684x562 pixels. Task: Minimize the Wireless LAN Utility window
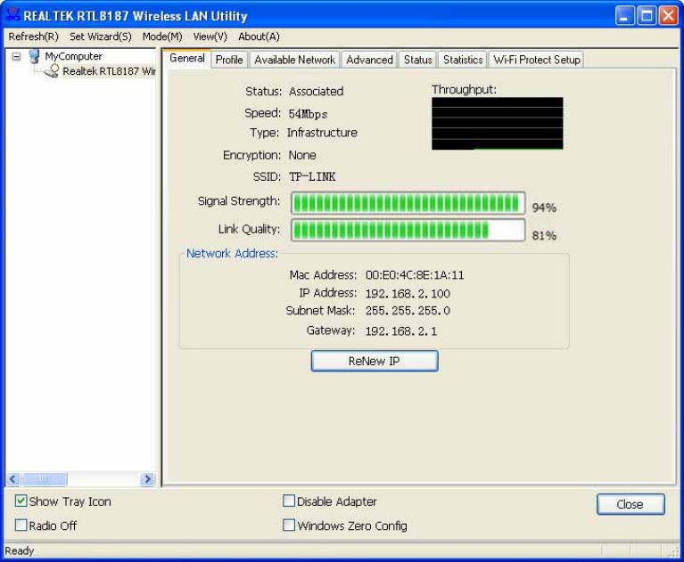[624, 16]
